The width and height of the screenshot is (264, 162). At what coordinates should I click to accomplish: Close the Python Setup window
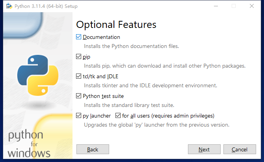pos(251,6)
